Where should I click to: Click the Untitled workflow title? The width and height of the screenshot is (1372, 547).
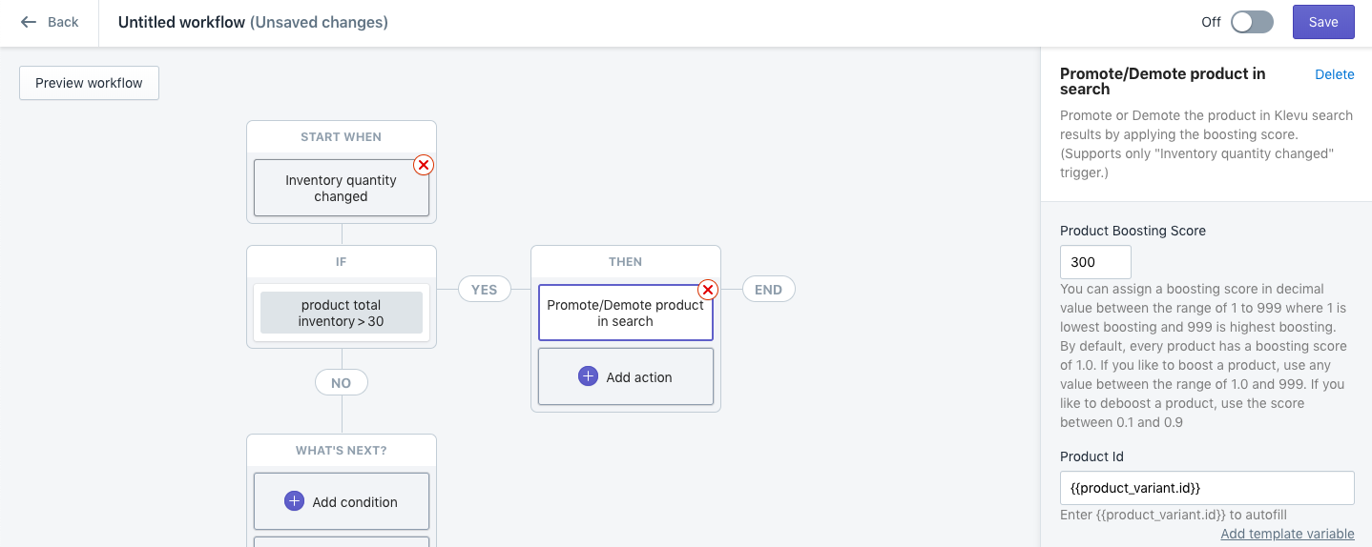(x=181, y=22)
